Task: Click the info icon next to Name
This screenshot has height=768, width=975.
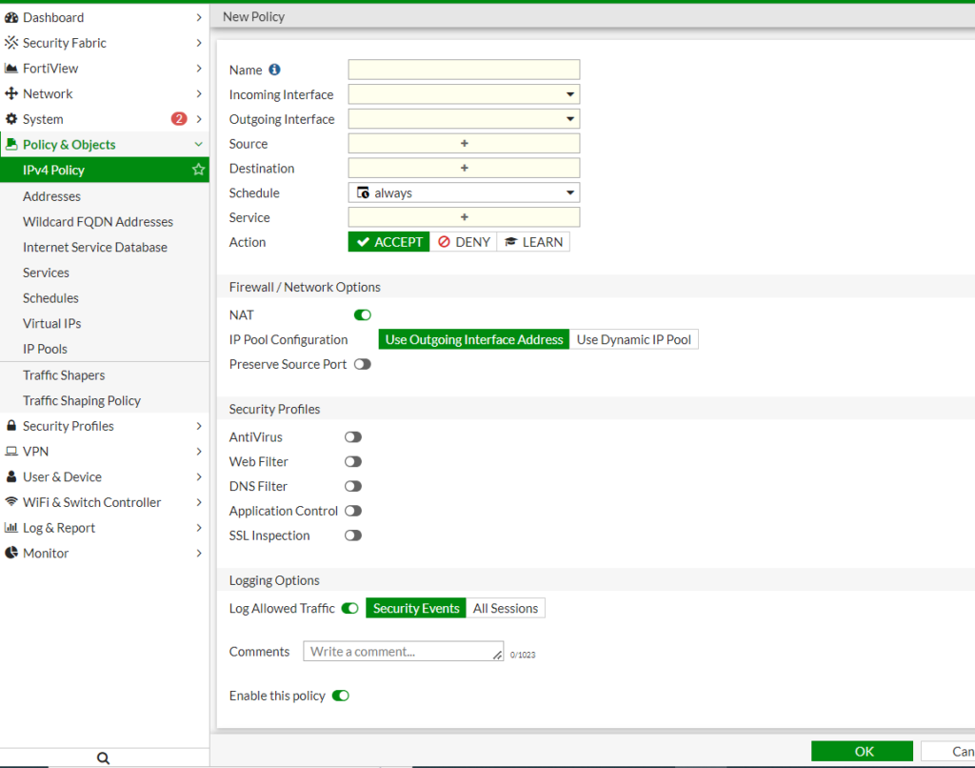Action: click(x=274, y=70)
